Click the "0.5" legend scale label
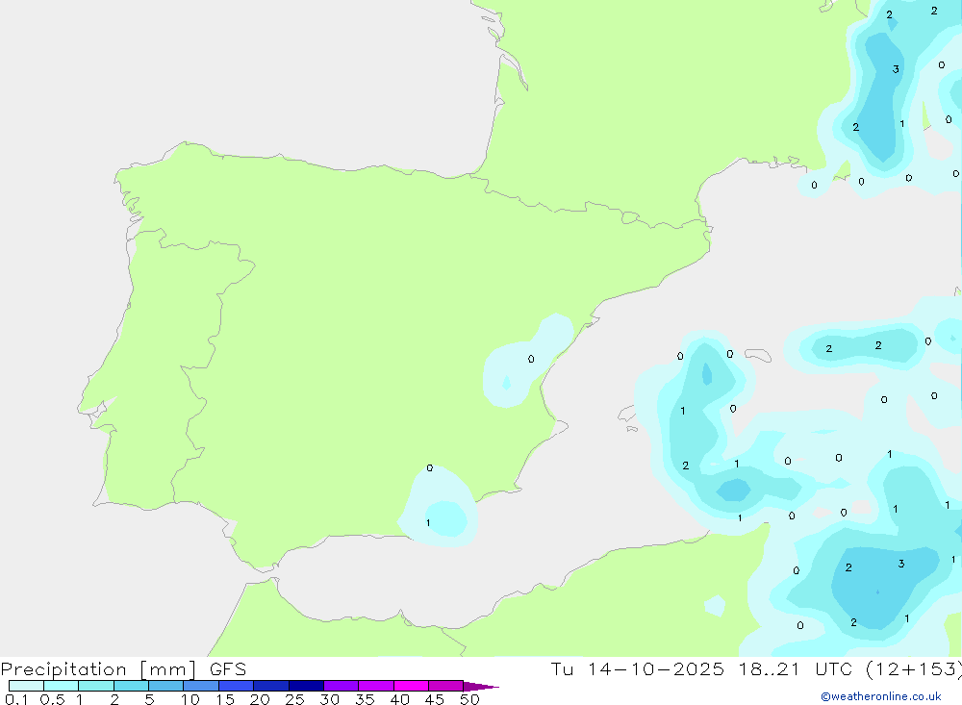962x705 pixels. point(52,699)
